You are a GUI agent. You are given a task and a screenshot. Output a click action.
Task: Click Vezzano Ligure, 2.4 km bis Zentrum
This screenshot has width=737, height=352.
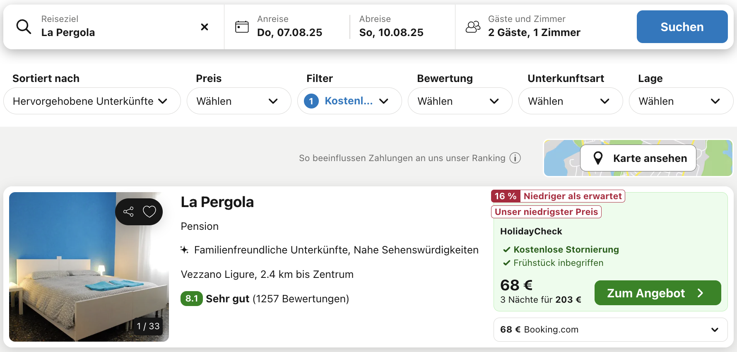(267, 274)
